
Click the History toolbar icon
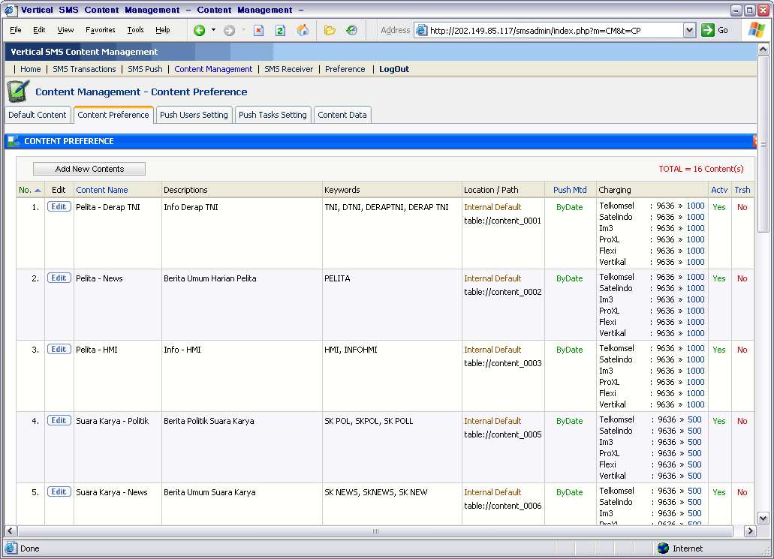pos(351,30)
